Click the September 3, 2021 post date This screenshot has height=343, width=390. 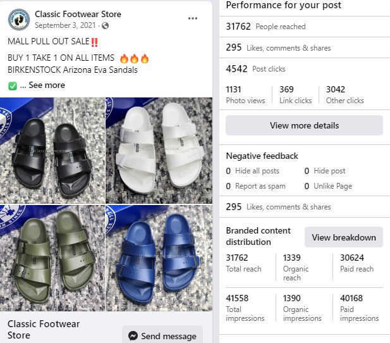[x=66, y=26]
